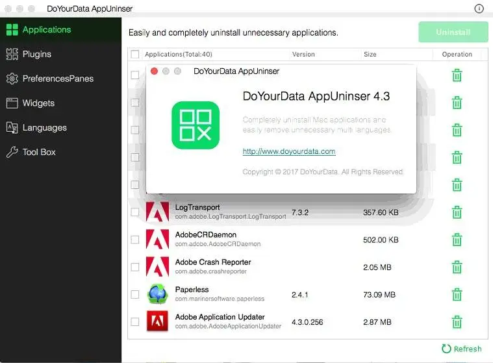Viewport: 493px width, 363px height.
Task: Click the Adobe Crash Reporter app icon
Action: (x=158, y=267)
